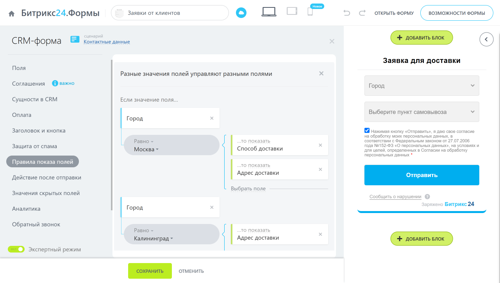Click the form name field Заявки от клиентов
This screenshot has height=283, width=500.
170,13
